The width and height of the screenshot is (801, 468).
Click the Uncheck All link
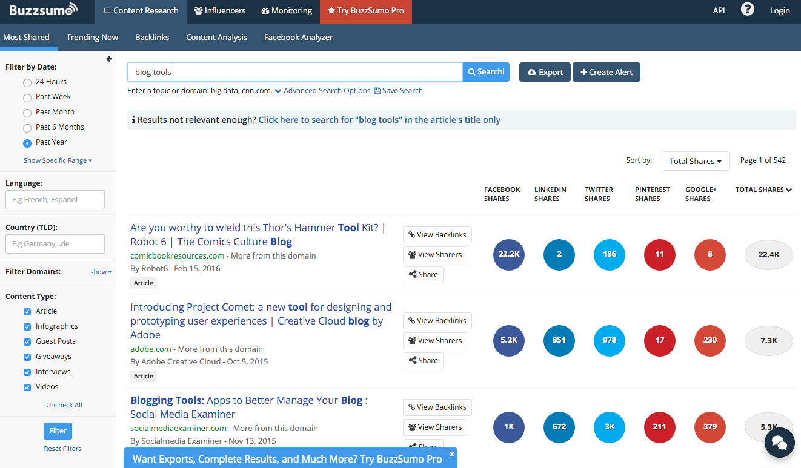pos(64,405)
